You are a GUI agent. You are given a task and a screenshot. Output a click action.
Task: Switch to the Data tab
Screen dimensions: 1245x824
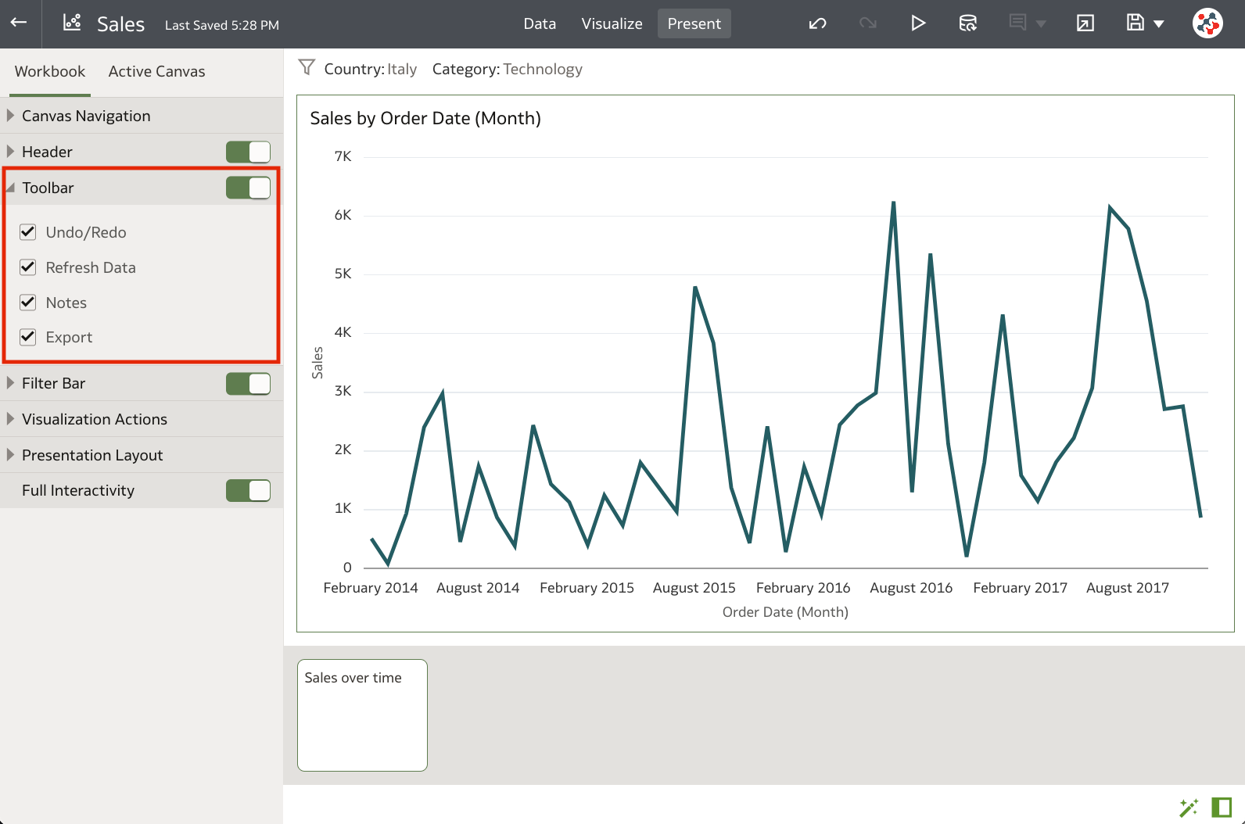(x=540, y=23)
